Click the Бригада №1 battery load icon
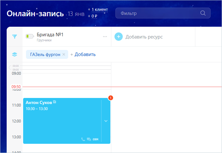The height and width of the screenshot is (153, 222). [x=29, y=37]
